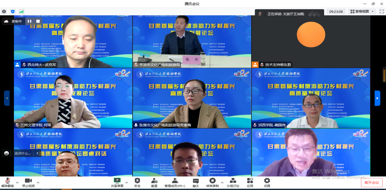Open 分组讨论 breakout rooms
This screenshot has width=386, height=190.
(233, 182)
